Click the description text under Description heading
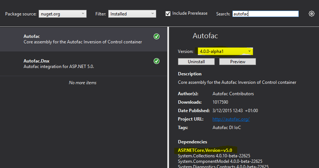319x168 pixels. 237,82
